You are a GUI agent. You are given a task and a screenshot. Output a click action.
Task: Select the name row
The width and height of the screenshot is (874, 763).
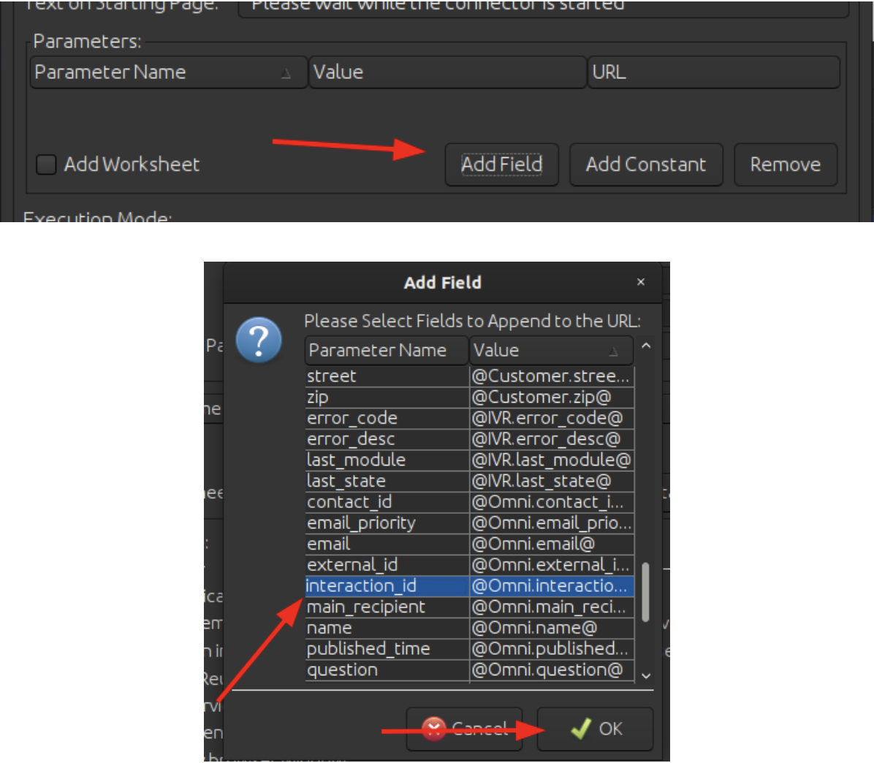[x=469, y=628]
